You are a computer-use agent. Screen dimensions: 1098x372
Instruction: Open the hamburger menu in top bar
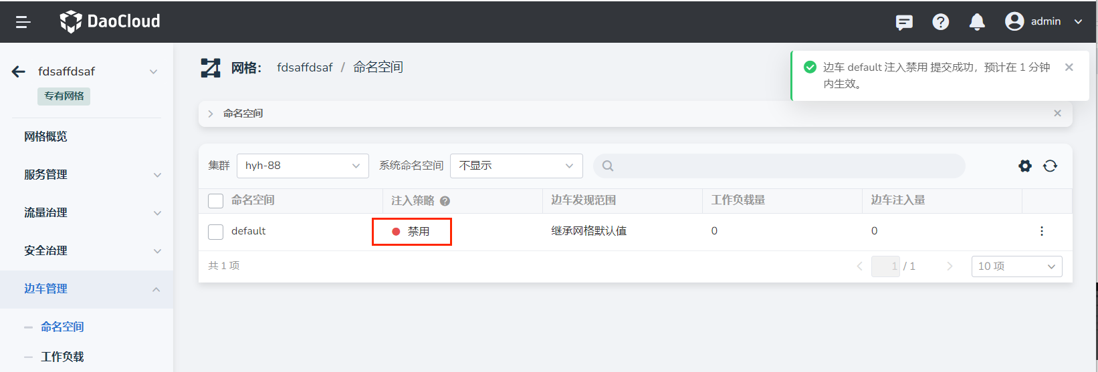point(23,22)
